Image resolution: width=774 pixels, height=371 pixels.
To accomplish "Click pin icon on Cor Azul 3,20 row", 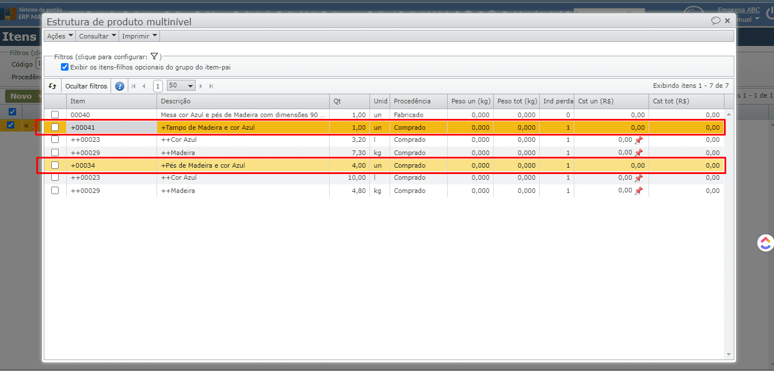I will [x=638, y=140].
